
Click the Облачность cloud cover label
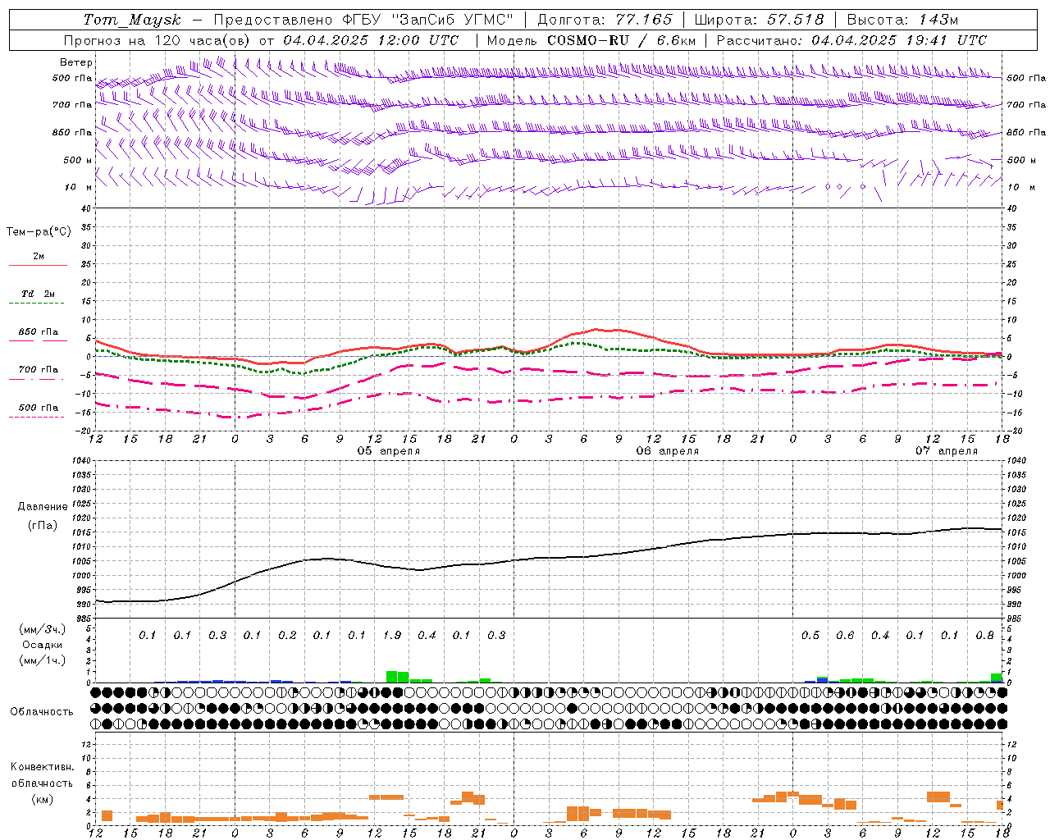[x=42, y=712]
